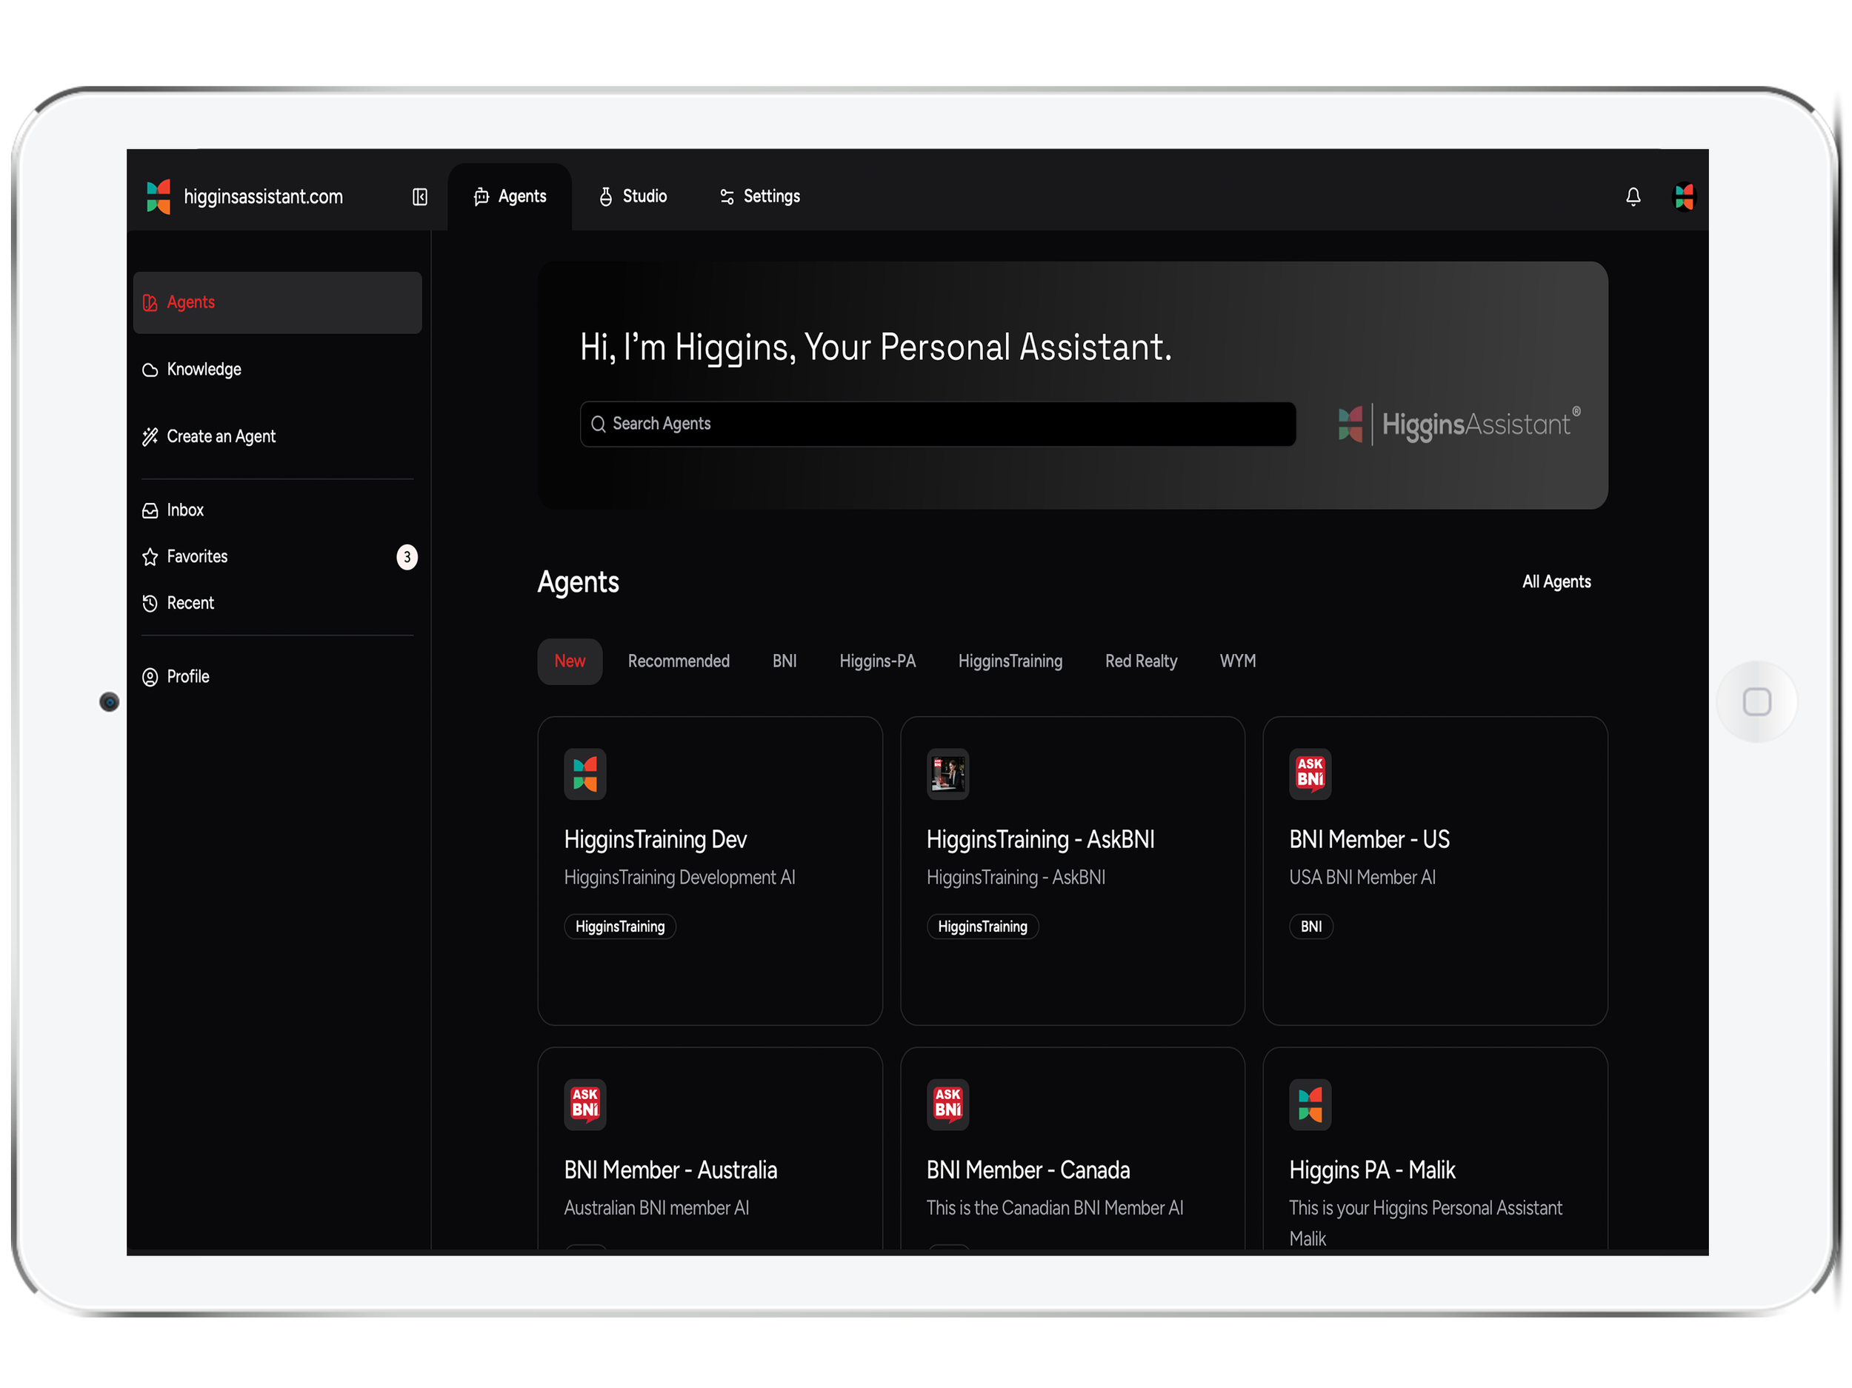1852x1388 pixels.
Task: Click All Agents link
Action: 1556,582
